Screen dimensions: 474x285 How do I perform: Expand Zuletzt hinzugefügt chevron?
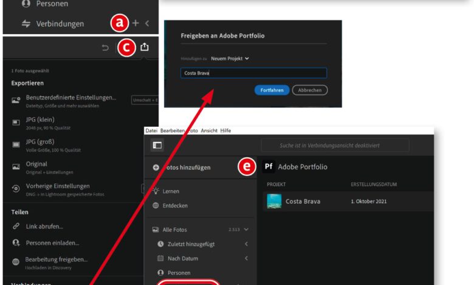pos(246,244)
